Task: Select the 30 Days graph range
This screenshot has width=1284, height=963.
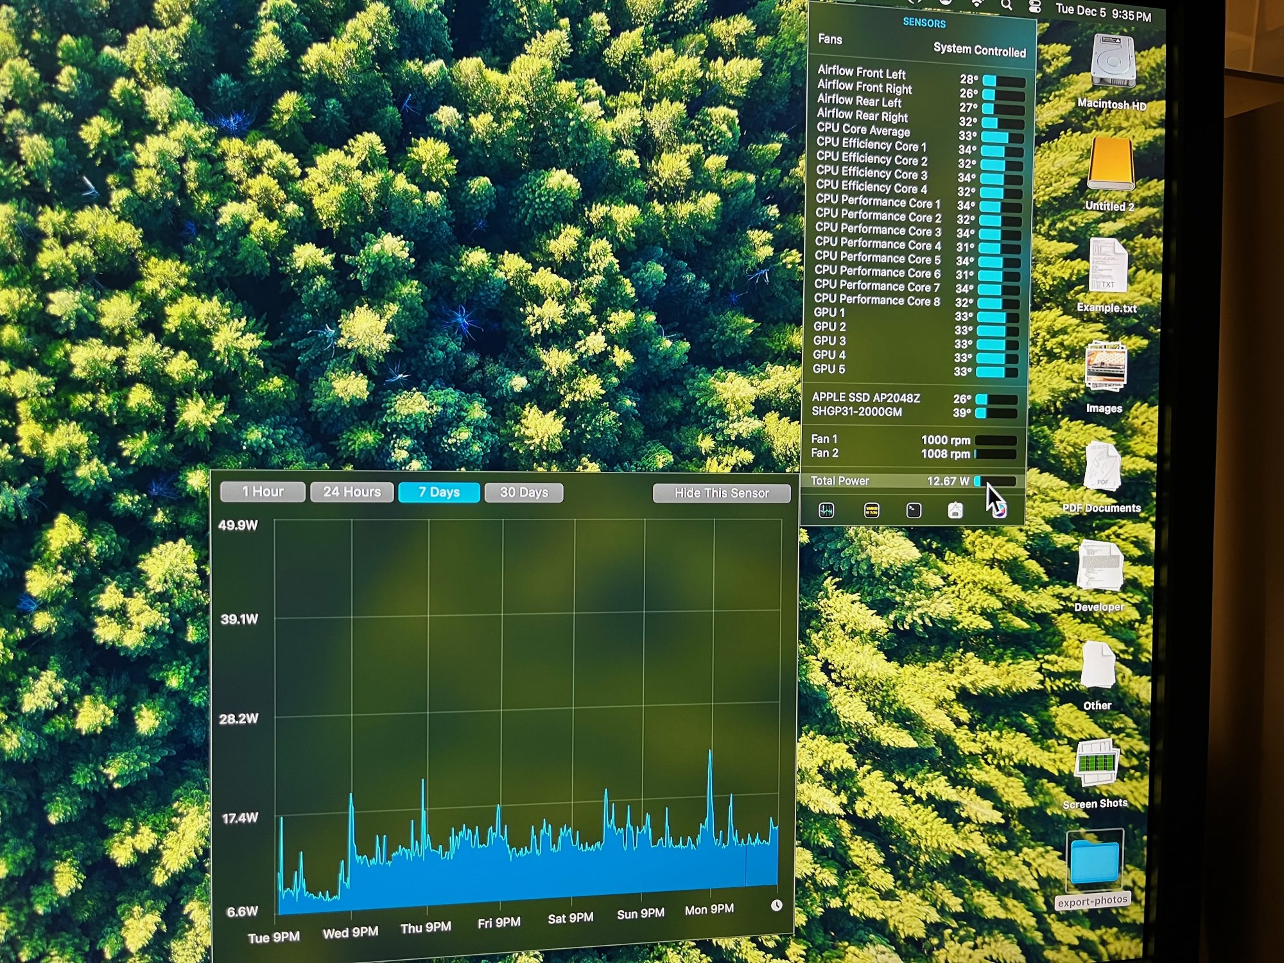Action: pos(524,492)
